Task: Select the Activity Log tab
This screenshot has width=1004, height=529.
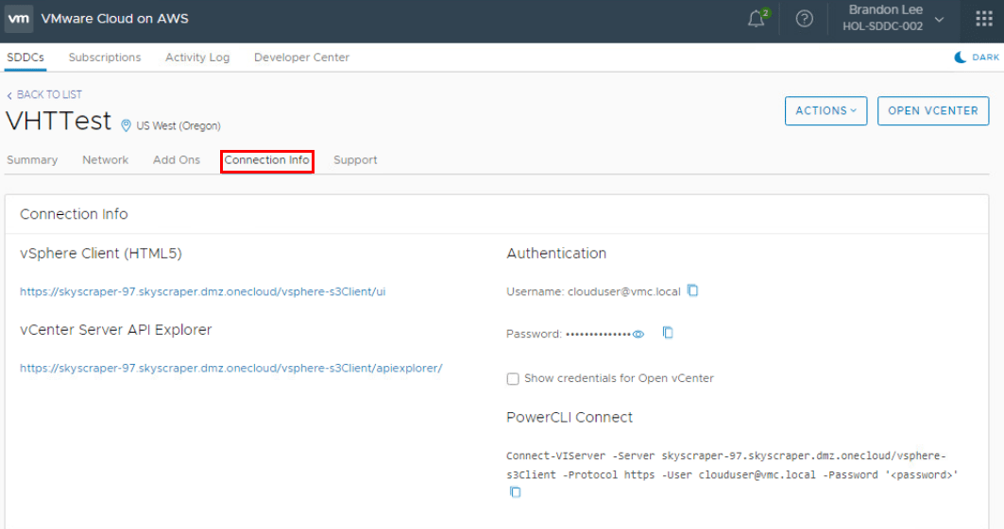Action: [197, 58]
